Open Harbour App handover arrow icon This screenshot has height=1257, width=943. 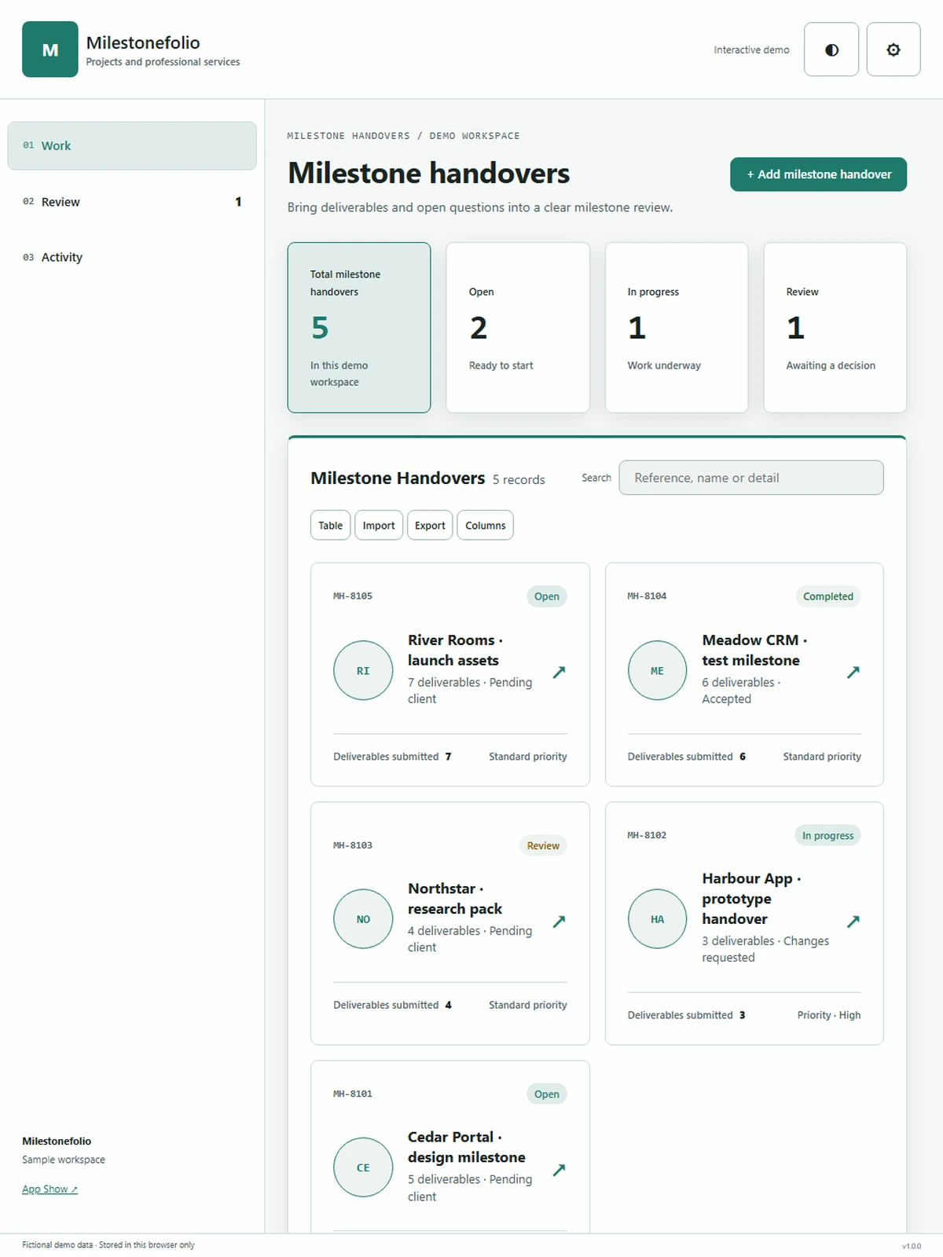853,921
